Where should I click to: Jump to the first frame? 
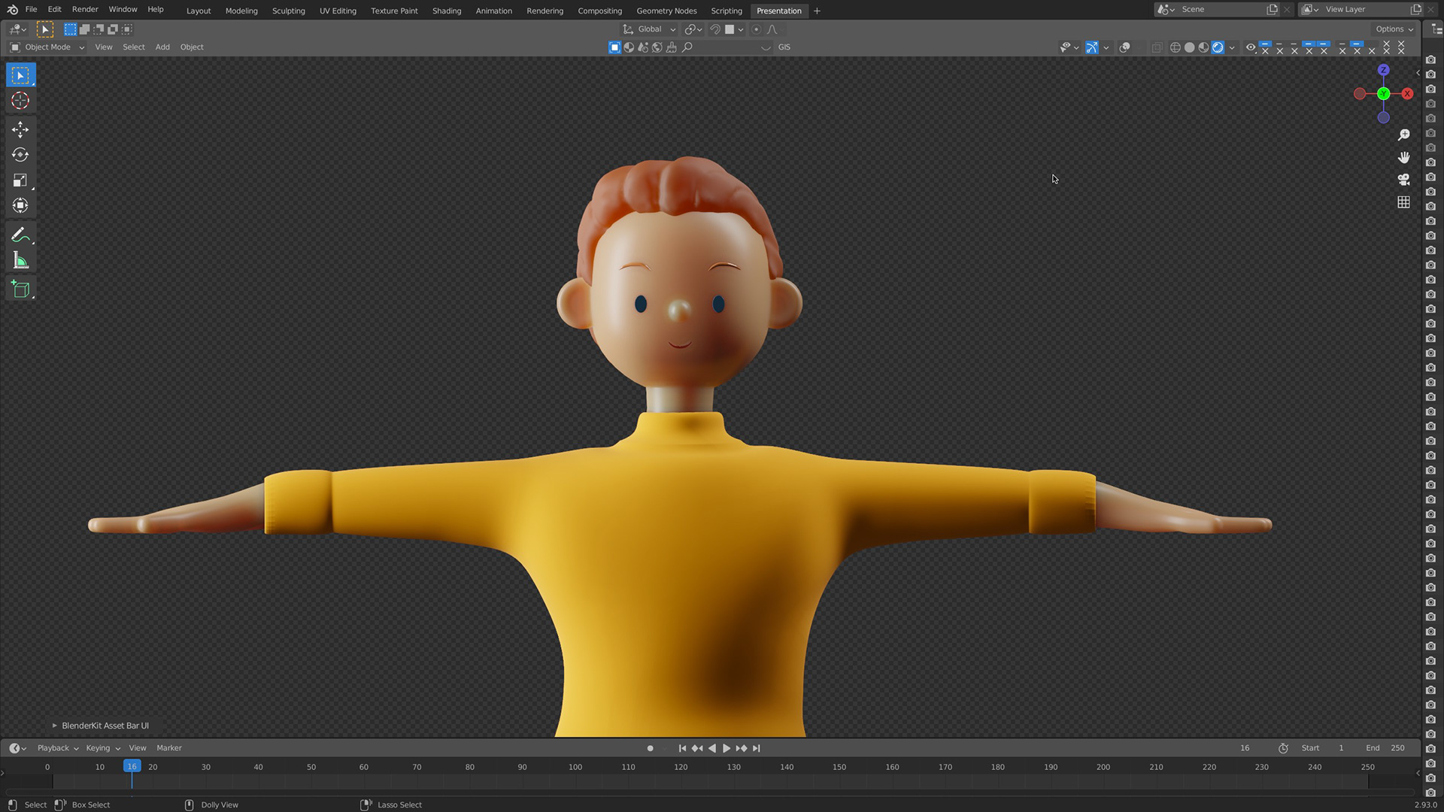[682, 748]
